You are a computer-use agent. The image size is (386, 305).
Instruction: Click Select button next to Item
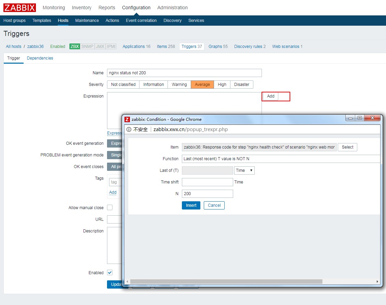(347, 147)
